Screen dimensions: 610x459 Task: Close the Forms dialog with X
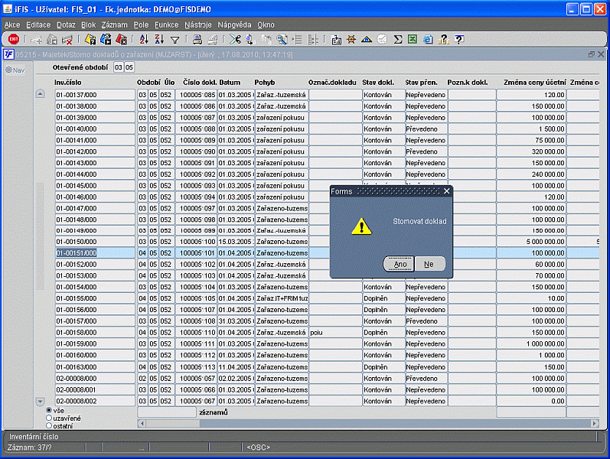tap(447, 191)
